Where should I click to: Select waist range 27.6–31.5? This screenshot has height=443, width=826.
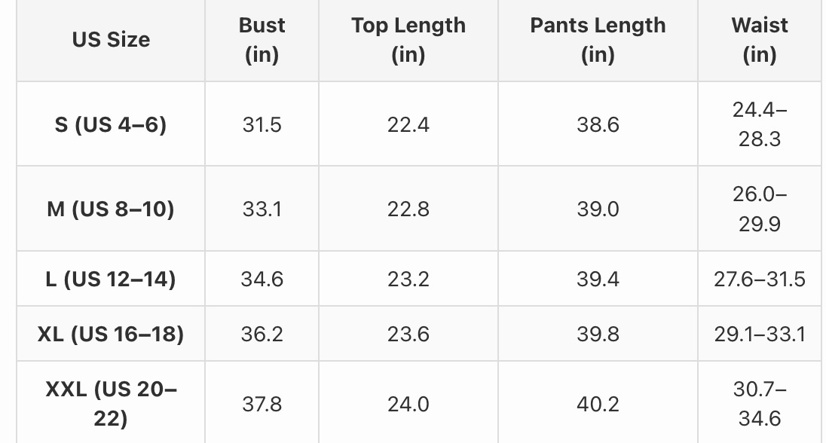tap(760, 279)
